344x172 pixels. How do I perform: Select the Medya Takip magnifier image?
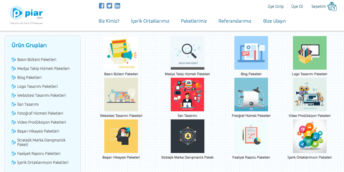pos(187,53)
